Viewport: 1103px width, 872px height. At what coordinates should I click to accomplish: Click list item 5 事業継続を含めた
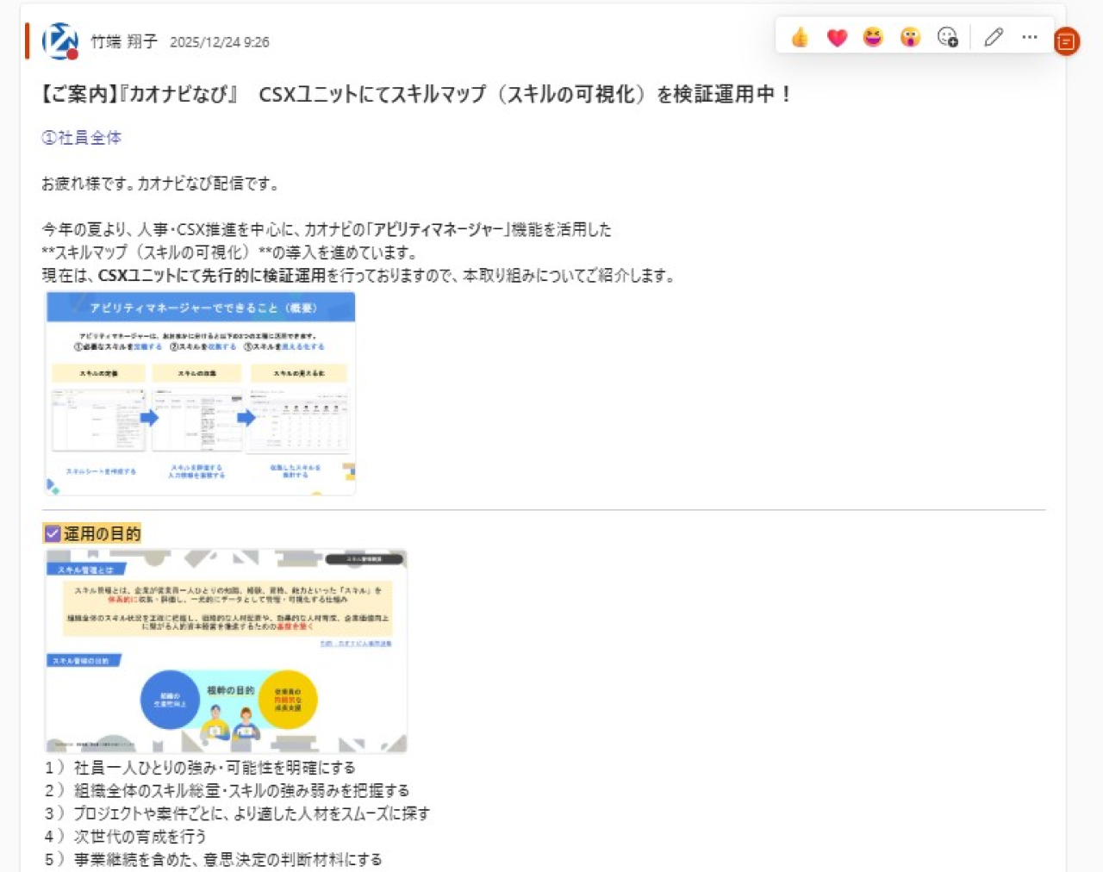(214, 859)
